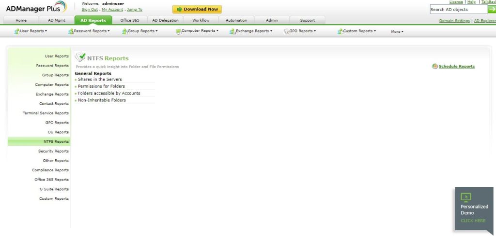
Task: Click the NTFS Reports shield icon
Action: (80, 57)
